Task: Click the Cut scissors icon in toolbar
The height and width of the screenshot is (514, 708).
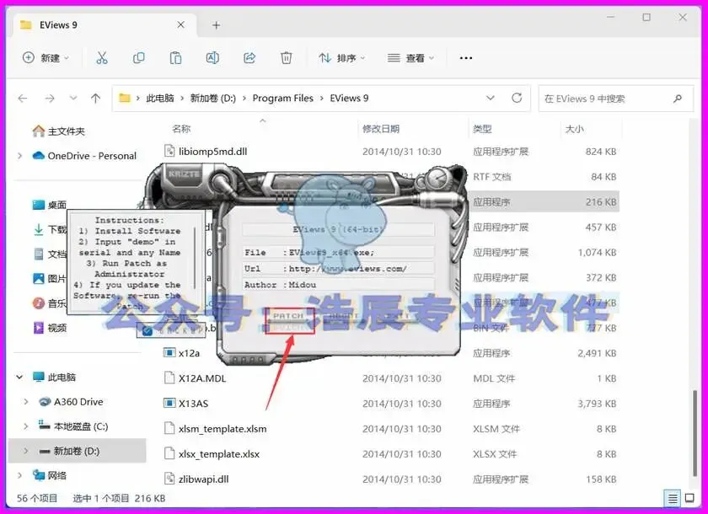Action: 102,58
